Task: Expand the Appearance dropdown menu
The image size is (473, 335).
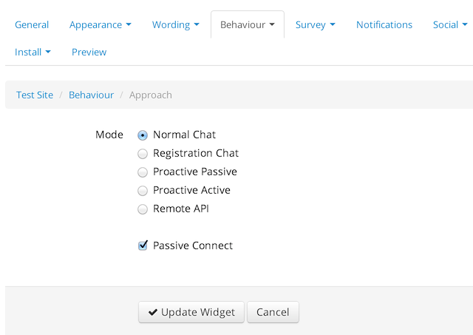Action: point(101,24)
